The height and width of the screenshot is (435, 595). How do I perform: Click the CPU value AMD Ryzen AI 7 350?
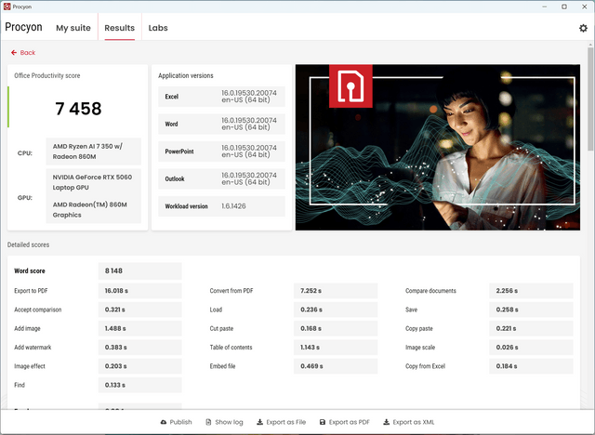(x=93, y=152)
